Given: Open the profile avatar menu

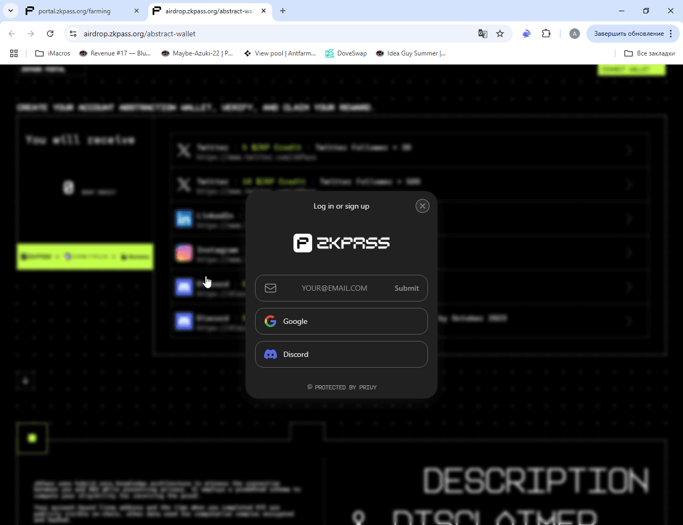Looking at the screenshot, I should pyautogui.click(x=575, y=34).
